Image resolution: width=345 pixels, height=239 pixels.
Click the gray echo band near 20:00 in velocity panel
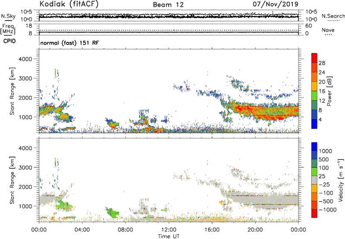(x=264, y=200)
